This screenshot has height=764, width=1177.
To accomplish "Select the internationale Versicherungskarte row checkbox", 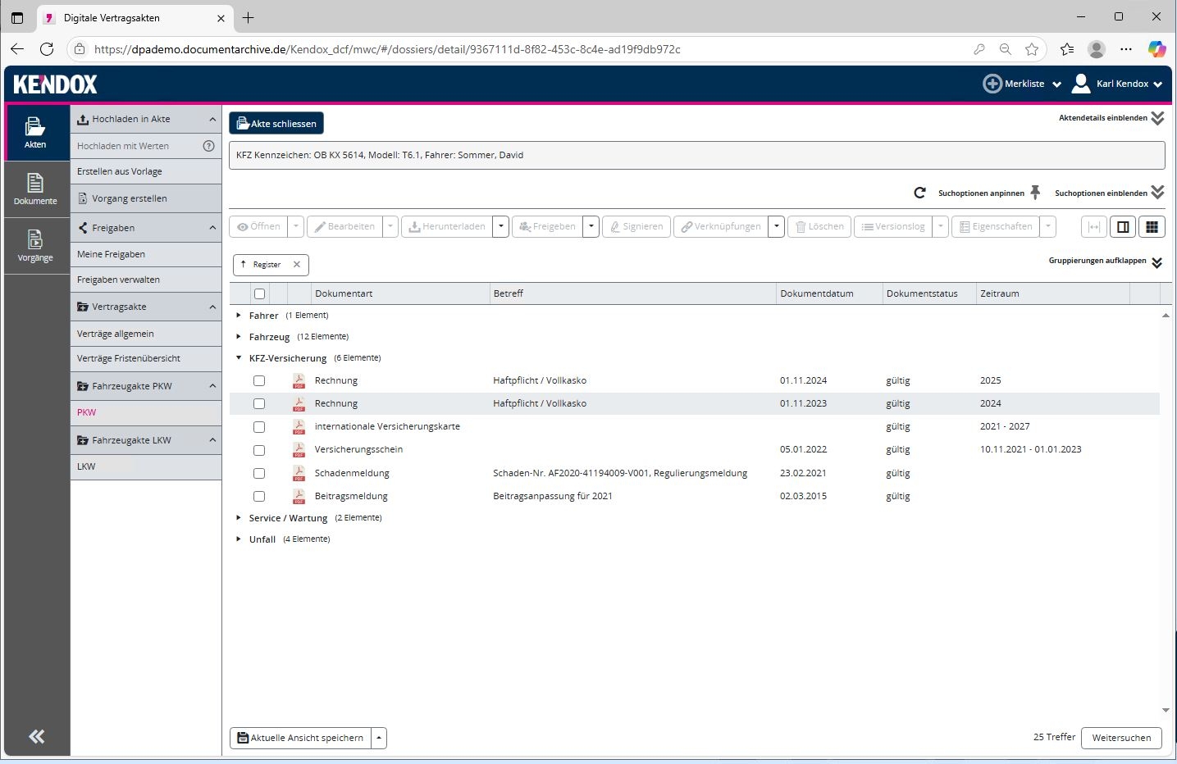I will [259, 426].
